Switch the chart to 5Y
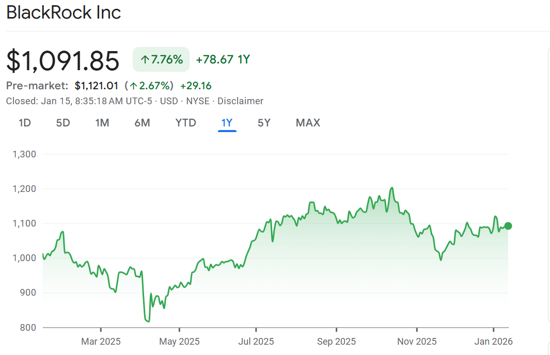Screen dimensions: 550x355 click(264, 123)
